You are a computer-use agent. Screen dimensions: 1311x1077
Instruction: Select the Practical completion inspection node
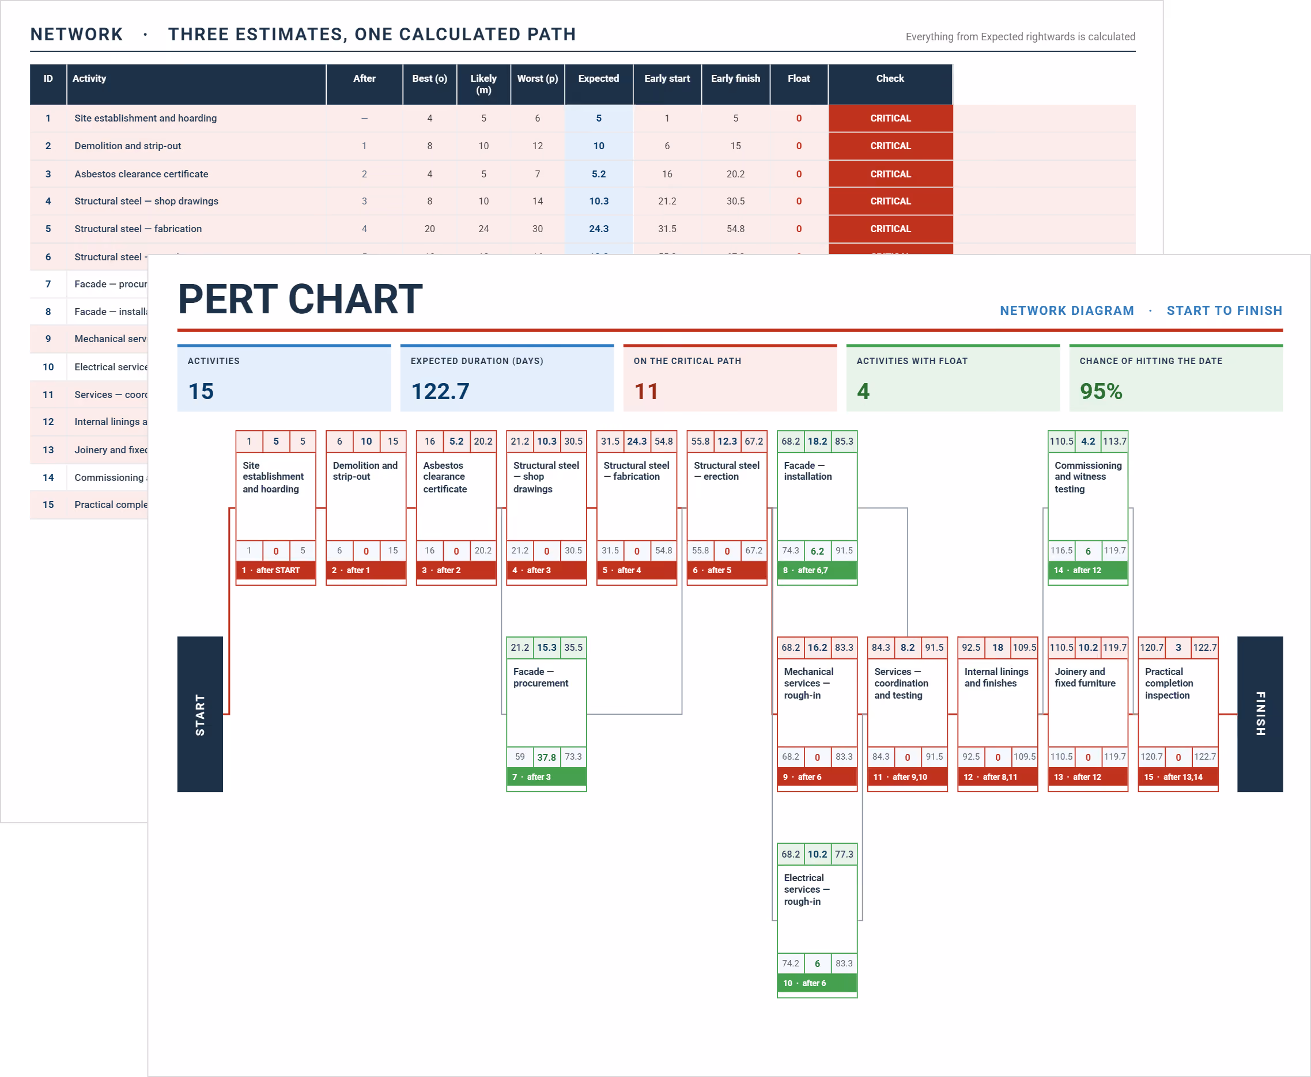(1178, 714)
